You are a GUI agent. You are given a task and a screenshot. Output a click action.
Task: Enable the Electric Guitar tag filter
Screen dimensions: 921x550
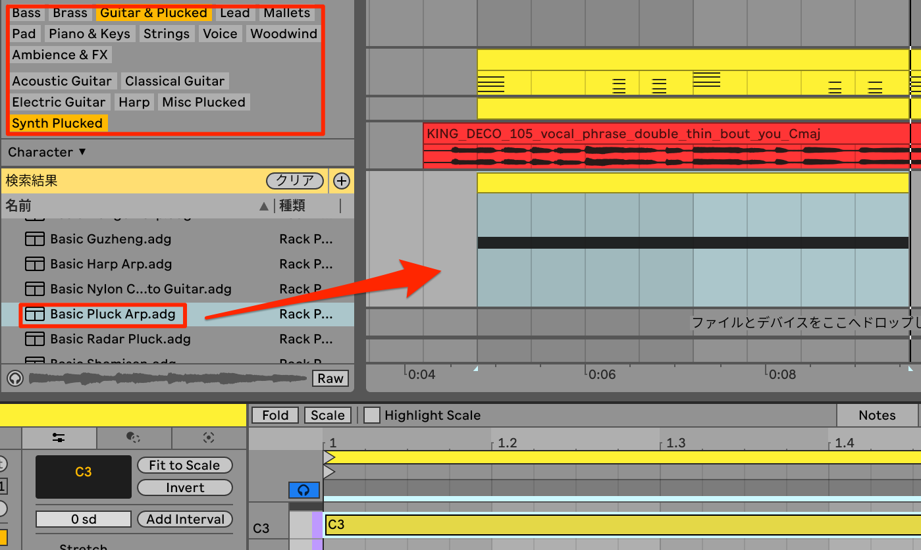coord(59,102)
